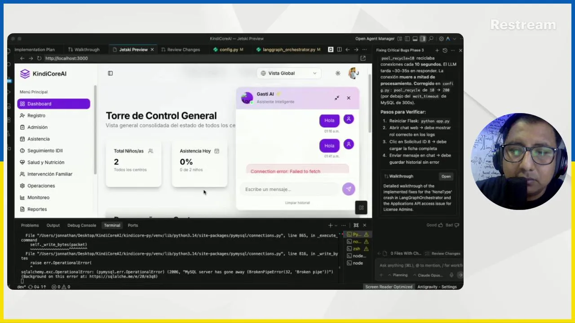Screen dimensions: 575x323
Task: Maximize the terminal panel
Action: 356,225
